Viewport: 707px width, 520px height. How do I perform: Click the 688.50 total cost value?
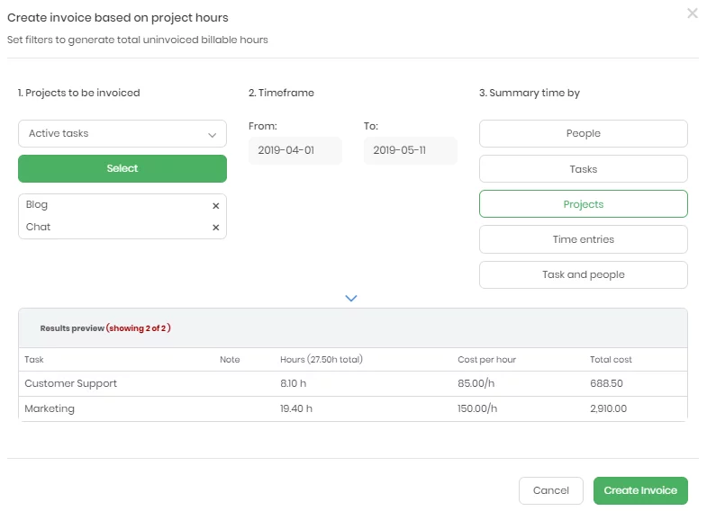click(606, 383)
